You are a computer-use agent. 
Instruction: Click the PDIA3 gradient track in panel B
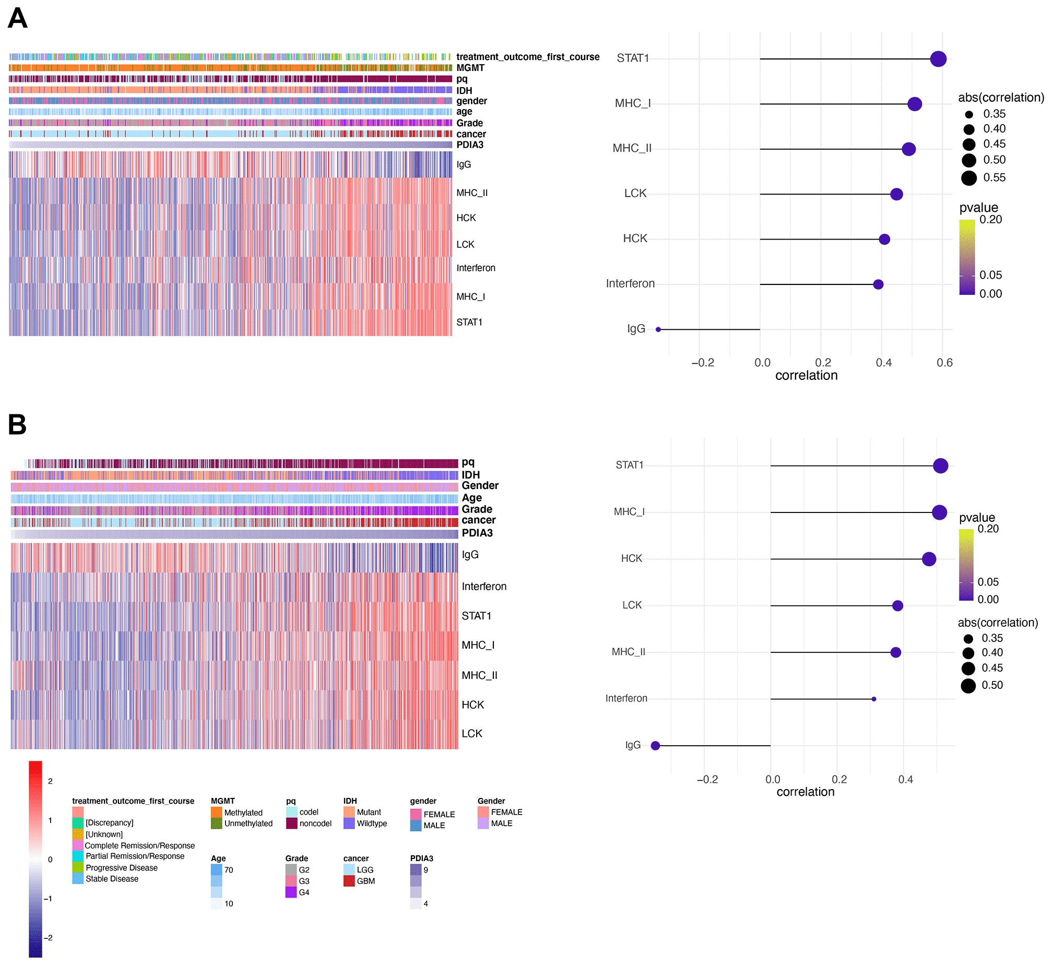[x=234, y=534]
